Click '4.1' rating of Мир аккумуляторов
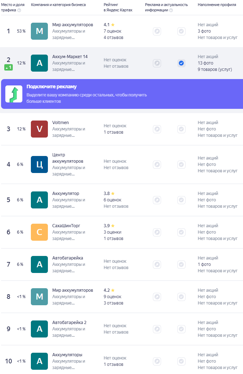 pyautogui.click(x=106, y=25)
